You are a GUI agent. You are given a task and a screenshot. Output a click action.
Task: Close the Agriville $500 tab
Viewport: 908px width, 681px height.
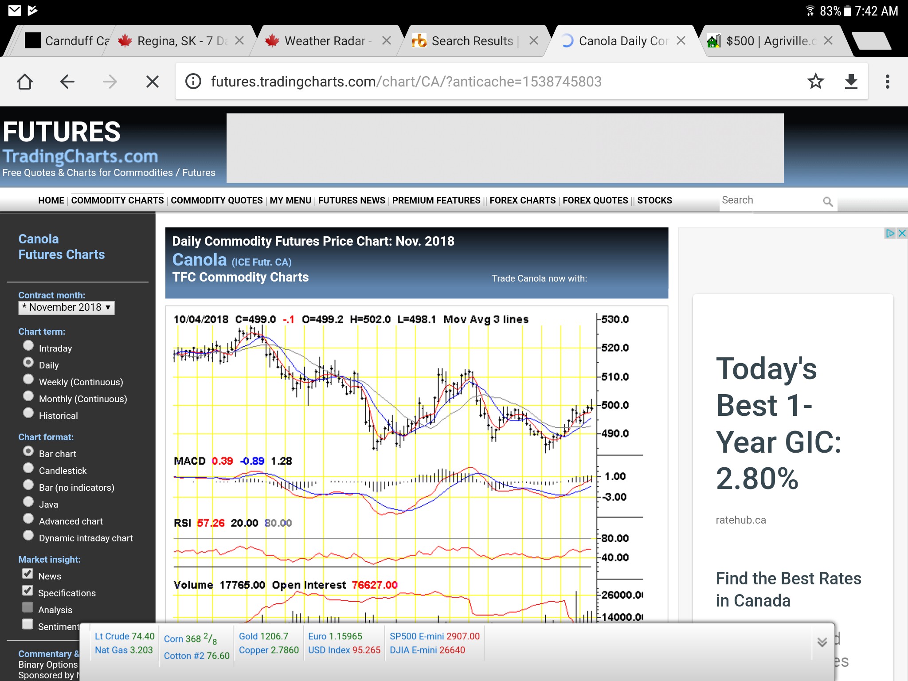(x=828, y=41)
